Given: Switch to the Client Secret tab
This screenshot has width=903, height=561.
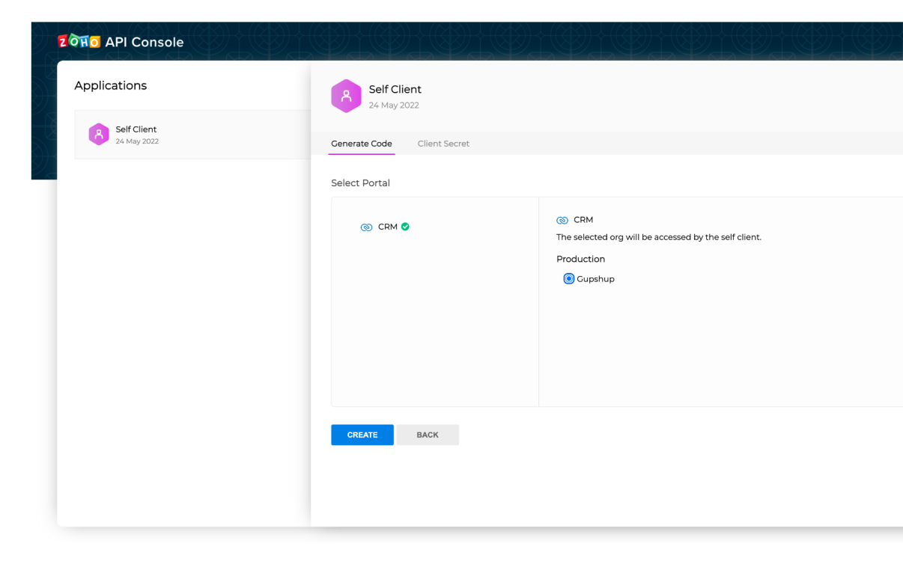Looking at the screenshot, I should [x=443, y=144].
